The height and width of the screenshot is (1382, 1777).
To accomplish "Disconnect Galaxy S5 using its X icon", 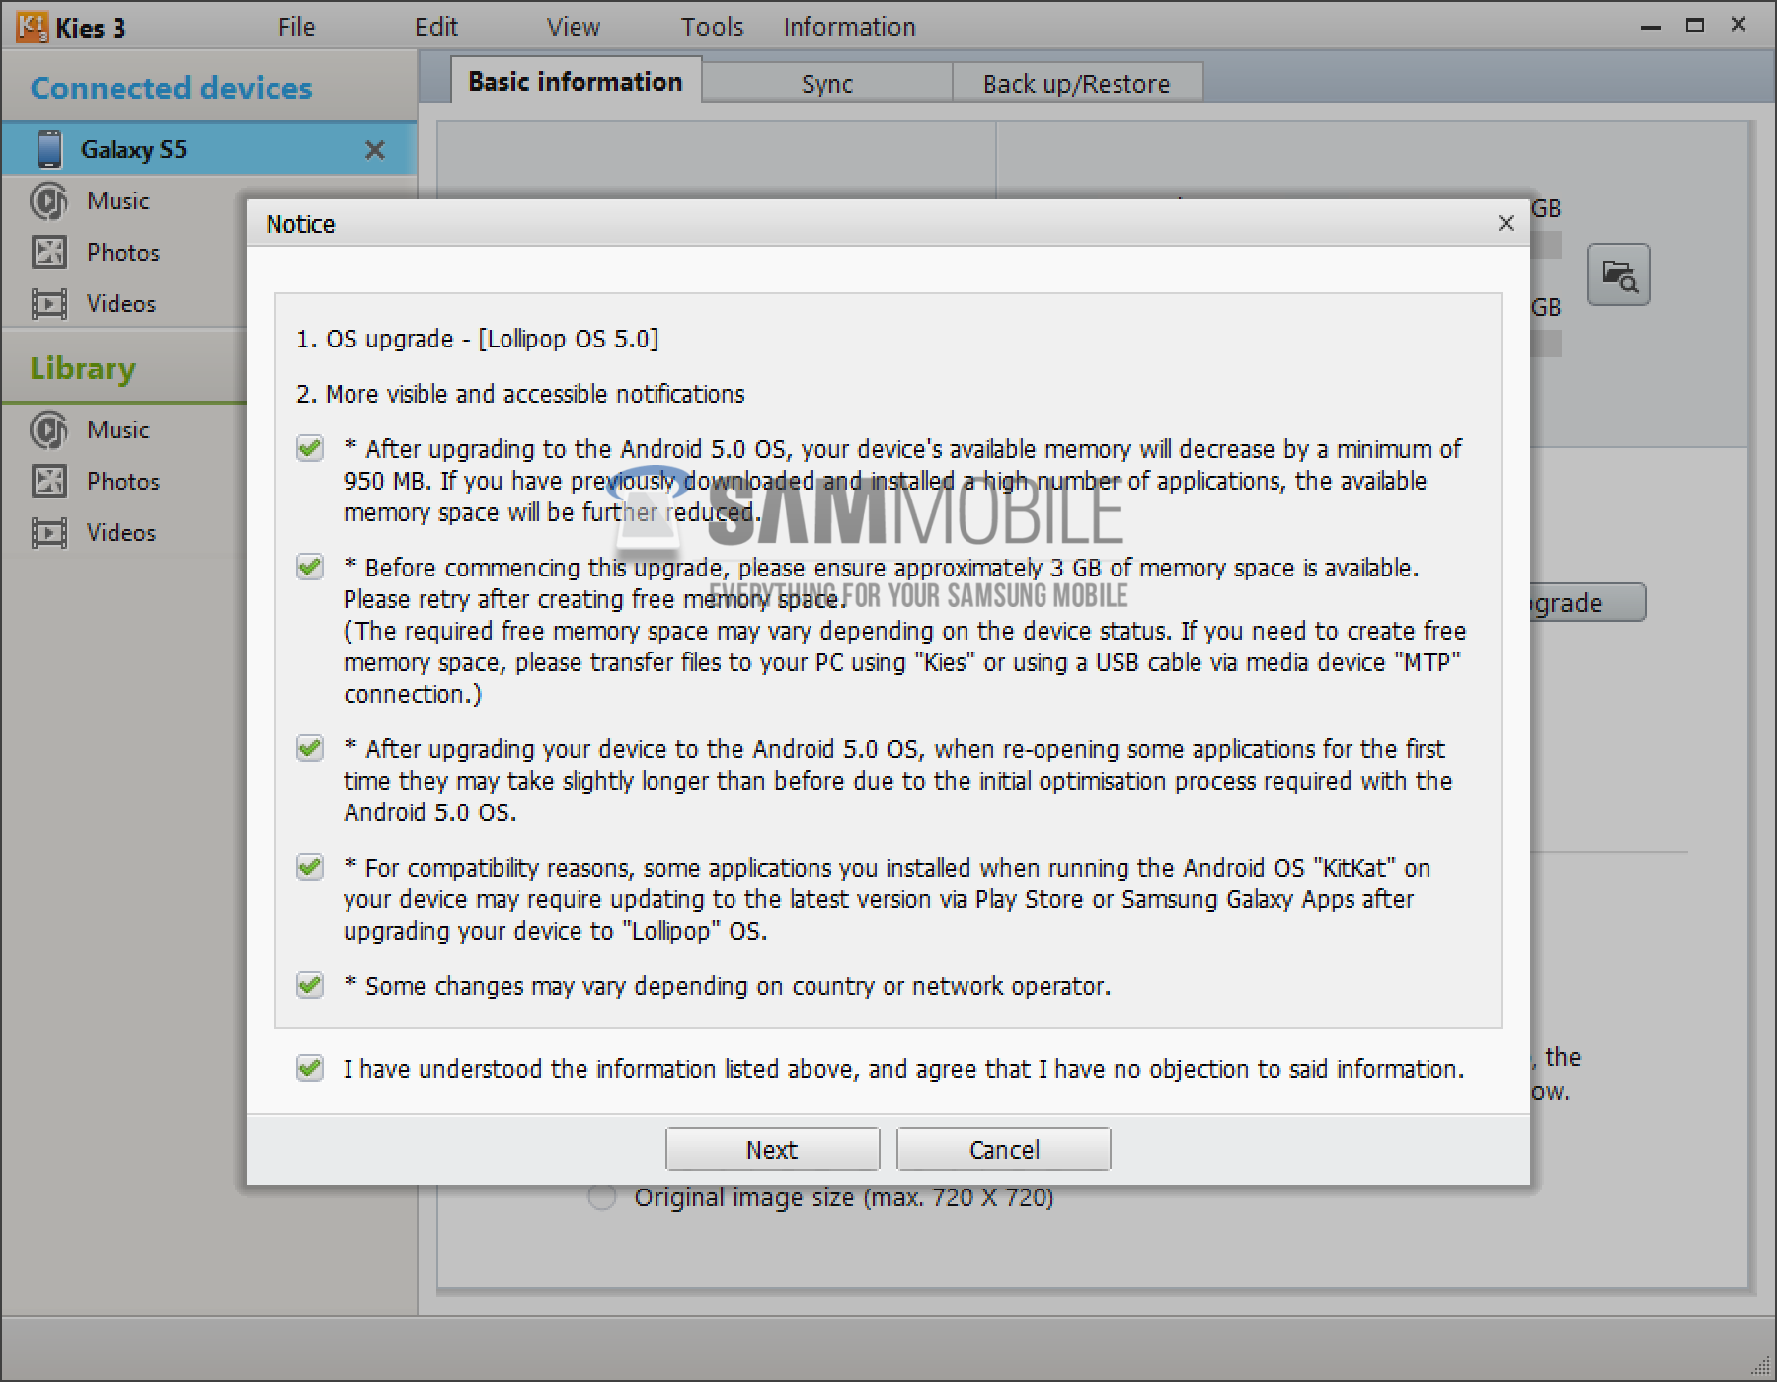I will [375, 150].
